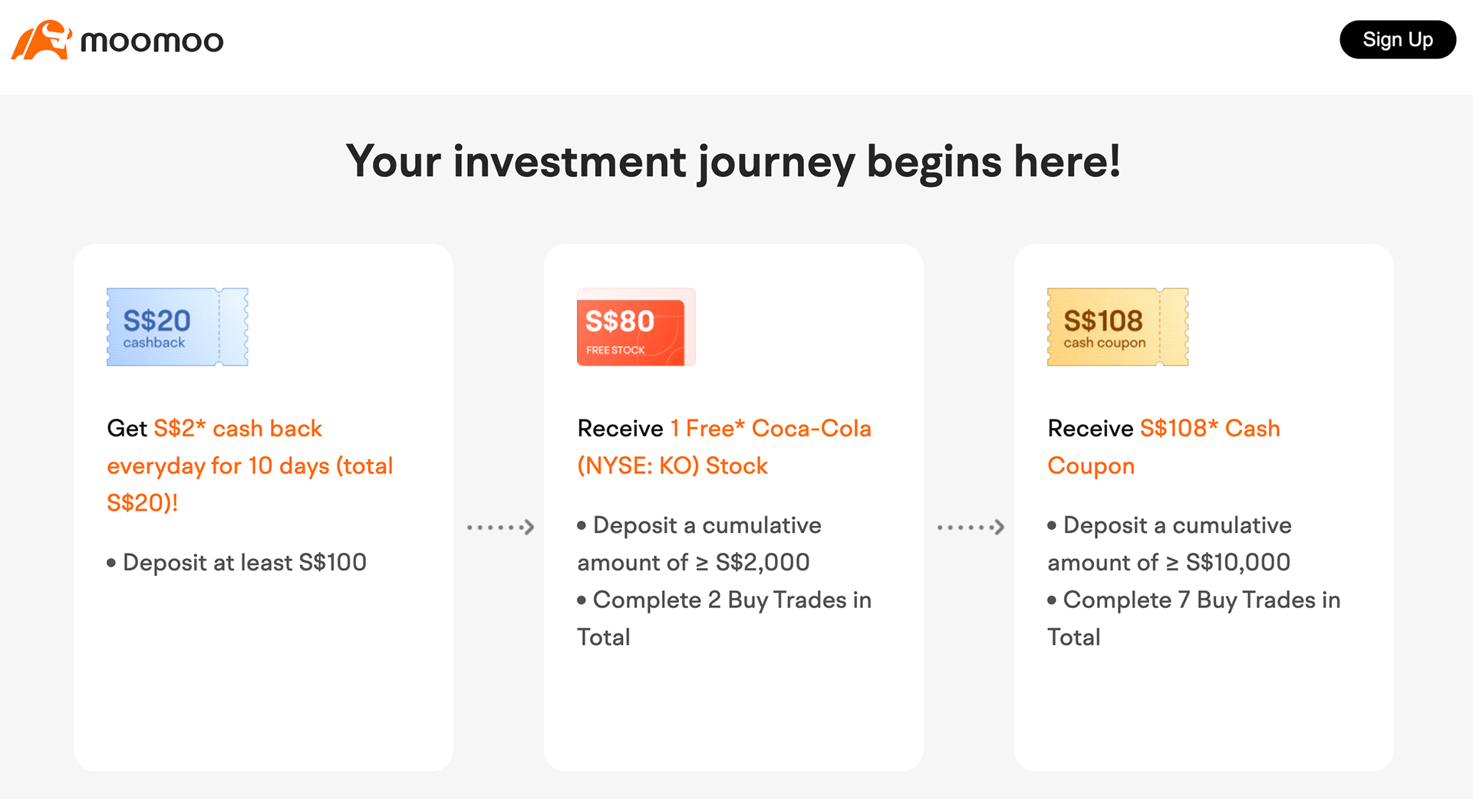Click the 'Deposit cumulative ≥ S$2,000' bullet

pos(700,544)
